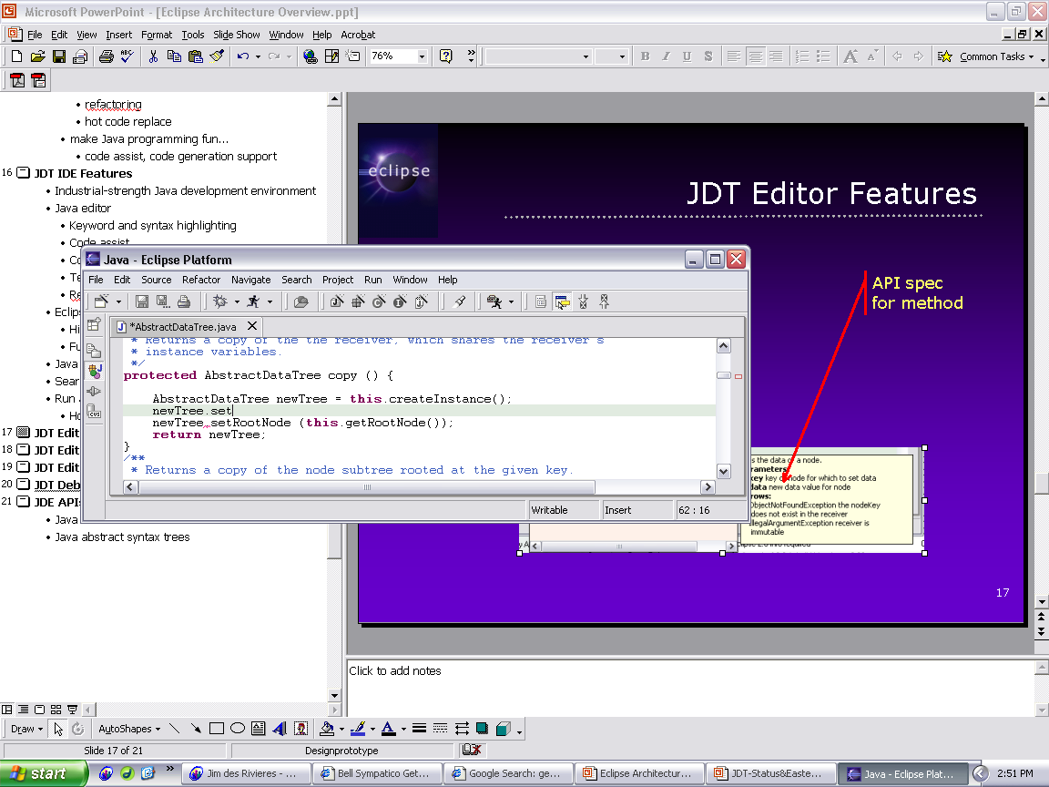Open the AutoShapes dropdown menu
1049x787 pixels.
coord(128,729)
